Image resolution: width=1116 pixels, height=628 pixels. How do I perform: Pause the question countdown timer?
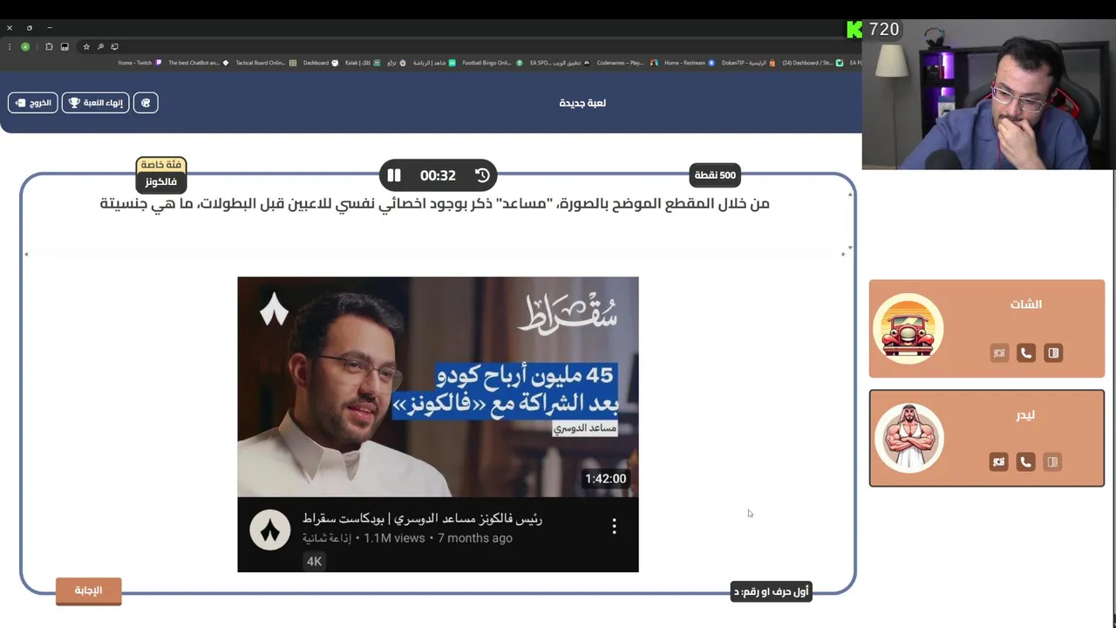[x=394, y=175]
